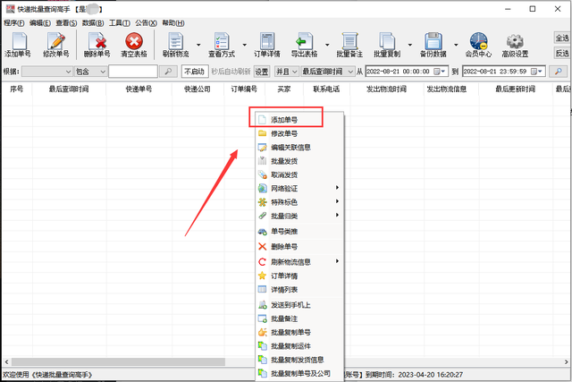Click the 导出表格 toolbar icon
The image size is (572, 382).
304,45
